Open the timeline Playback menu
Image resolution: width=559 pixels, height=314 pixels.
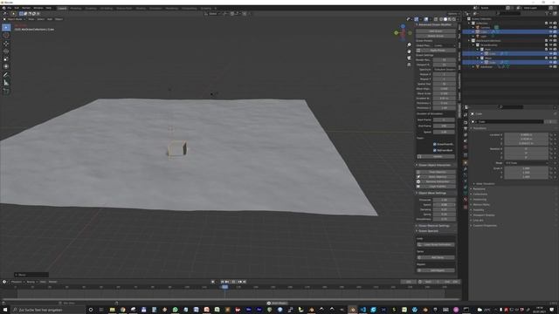click(17, 282)
